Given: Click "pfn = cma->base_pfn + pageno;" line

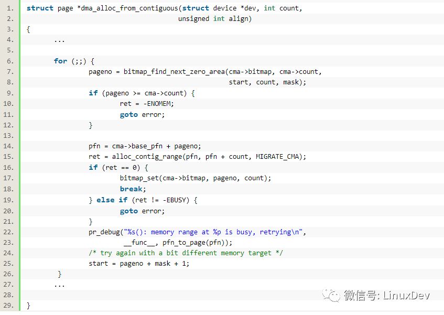Looking at the screenshot, I should (145, 146).
